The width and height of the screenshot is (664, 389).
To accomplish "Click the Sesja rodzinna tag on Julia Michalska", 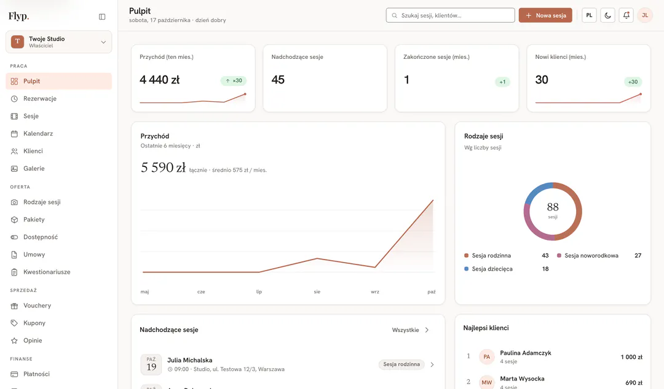I will pyautogui.click(x=401, y=364).
